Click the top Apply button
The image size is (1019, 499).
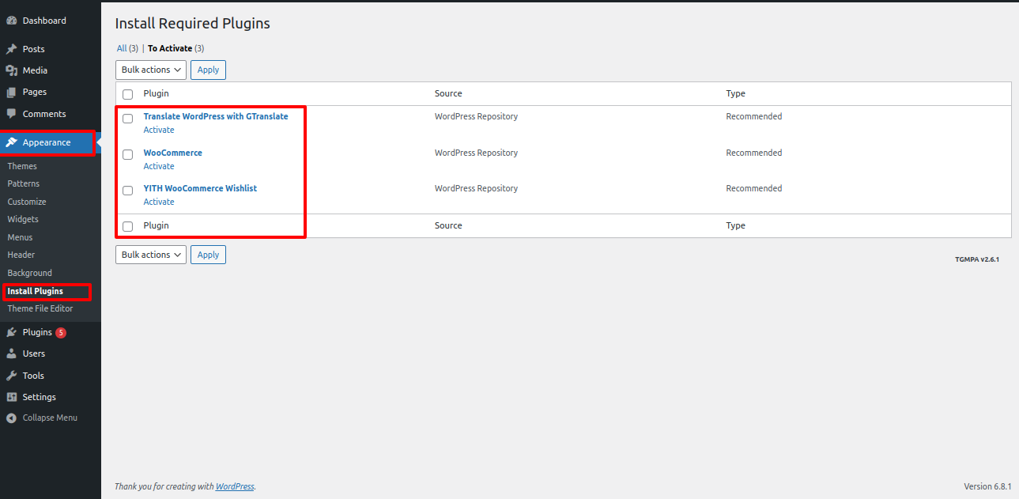[208, 70]
